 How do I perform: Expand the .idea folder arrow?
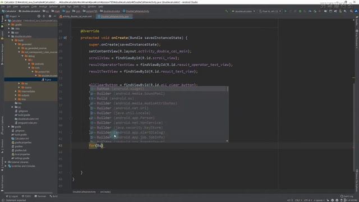9,29
